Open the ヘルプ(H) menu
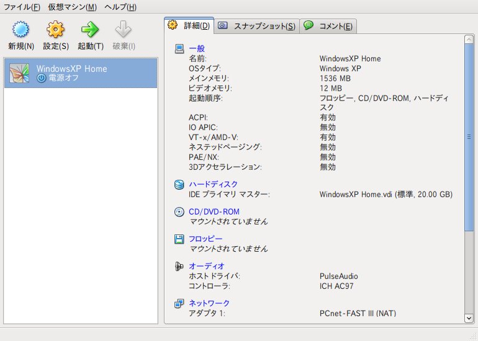 click(120, 7)
